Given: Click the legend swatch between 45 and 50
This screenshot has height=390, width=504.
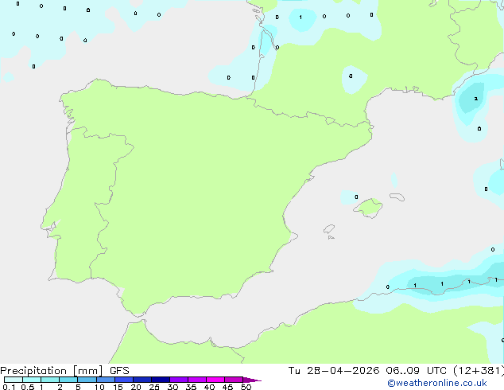Looking at the screenshot, I should point(234,380).
